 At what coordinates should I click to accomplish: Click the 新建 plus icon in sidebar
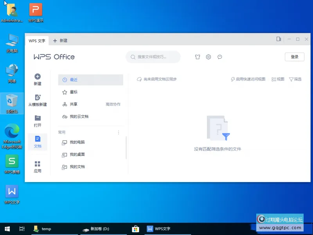pos(38,77)
